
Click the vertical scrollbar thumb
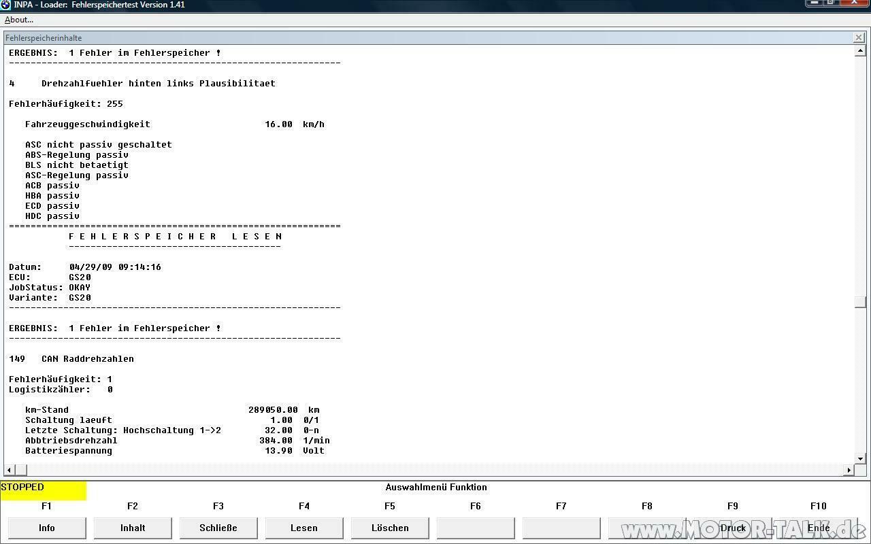pyautogui.click(x=860, y=302)
